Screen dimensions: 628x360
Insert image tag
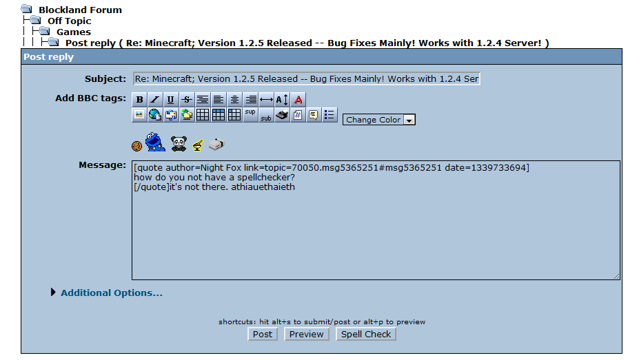coord(139,115)
